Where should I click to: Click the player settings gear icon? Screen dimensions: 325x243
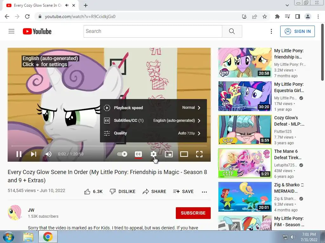(x=153, y=154)
